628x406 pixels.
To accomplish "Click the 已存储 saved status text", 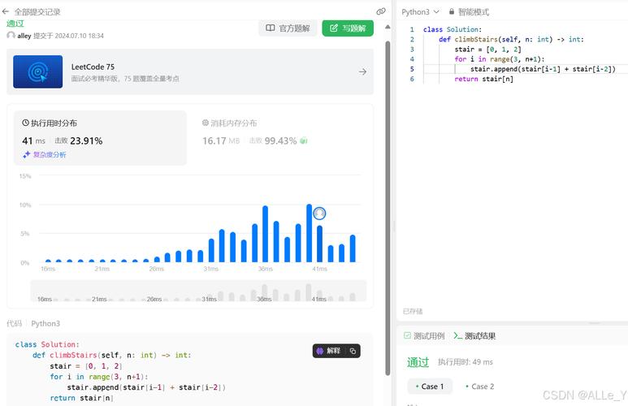I will tap(413, 311).
